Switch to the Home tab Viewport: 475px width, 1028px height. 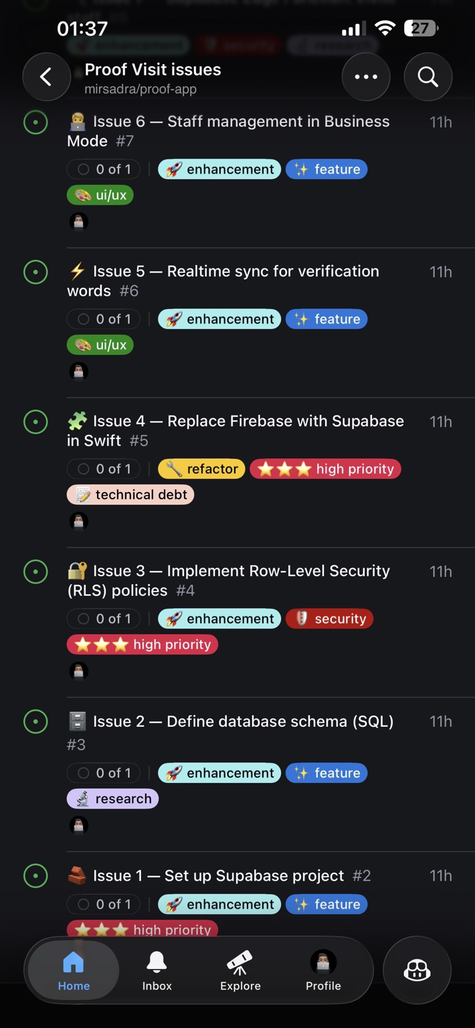[x=74, y=972]
